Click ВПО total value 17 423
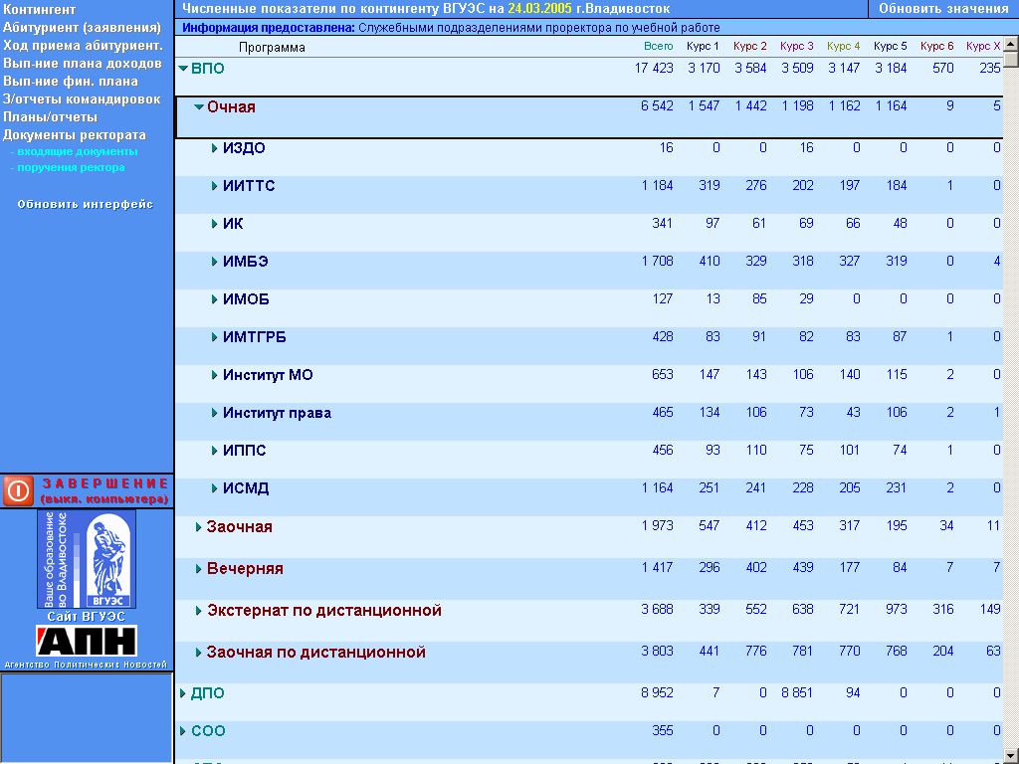The image size is (1019, 764). point(654,69)
